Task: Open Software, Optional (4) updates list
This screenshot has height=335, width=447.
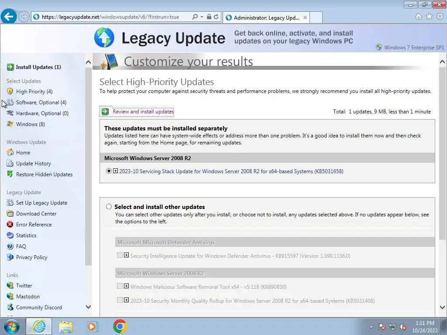Action: (41, 102)
